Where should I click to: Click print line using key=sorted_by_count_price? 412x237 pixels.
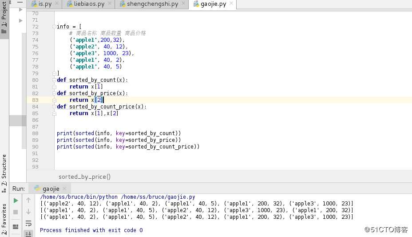[128, 147]
